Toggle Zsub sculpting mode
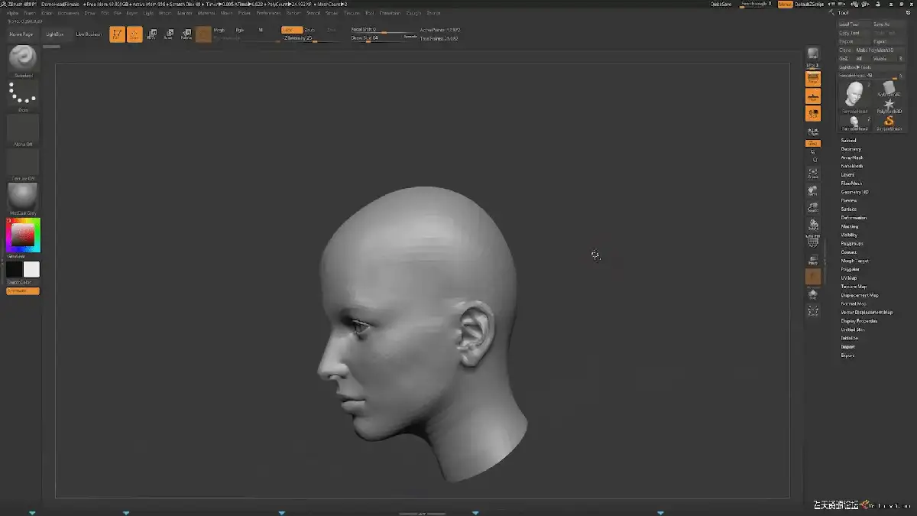Screen dimensions: 917x516 pyautogui.click(x=309, y=30)
